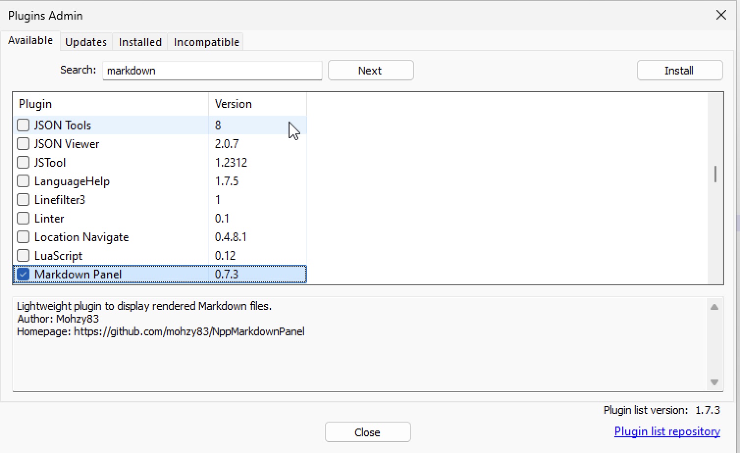The width and height of the screenshot is (740, 453).
Task: Click the Next search button
Action: (370, 70)
